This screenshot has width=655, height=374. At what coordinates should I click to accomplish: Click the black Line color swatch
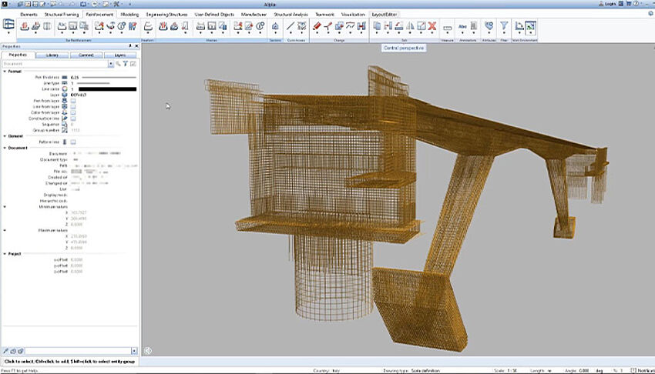point(107,89)
